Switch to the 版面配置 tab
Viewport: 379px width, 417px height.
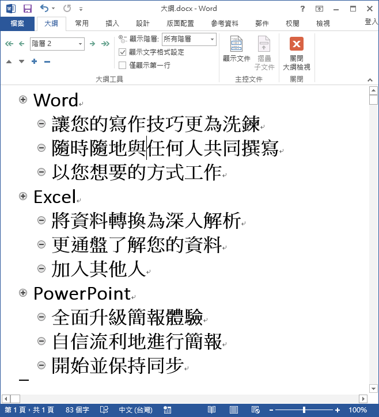coord(180,24)
